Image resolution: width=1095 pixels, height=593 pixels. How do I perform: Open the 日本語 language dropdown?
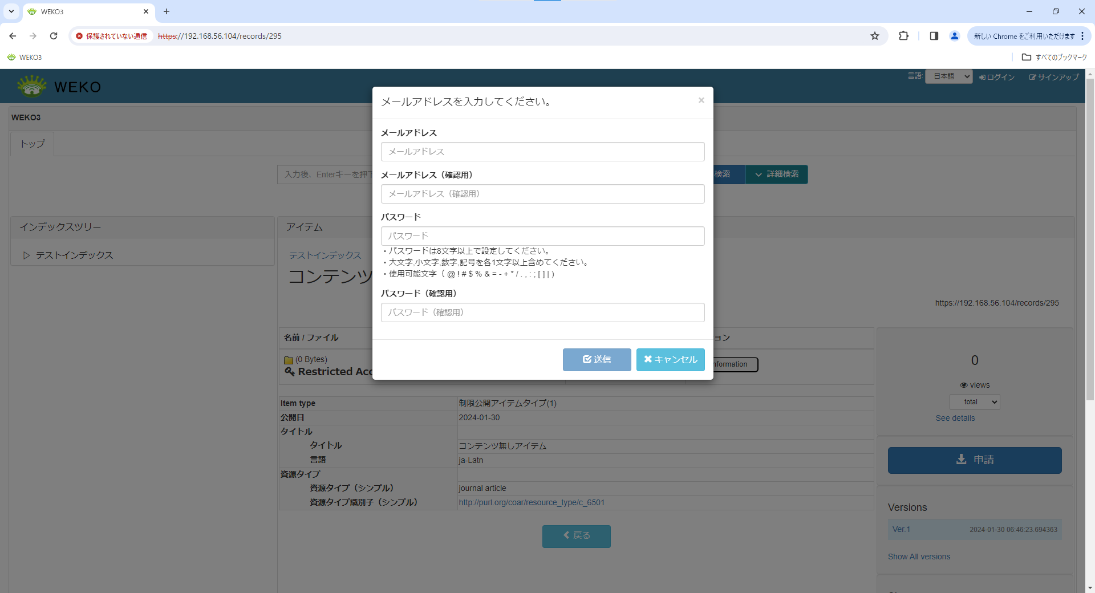coord(949,76)
